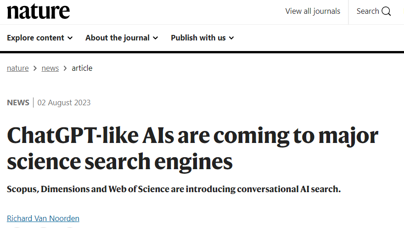Viewport: 404px width, 228px height.
Task: Click the article breadcrumb text
Action: (82, 68)
